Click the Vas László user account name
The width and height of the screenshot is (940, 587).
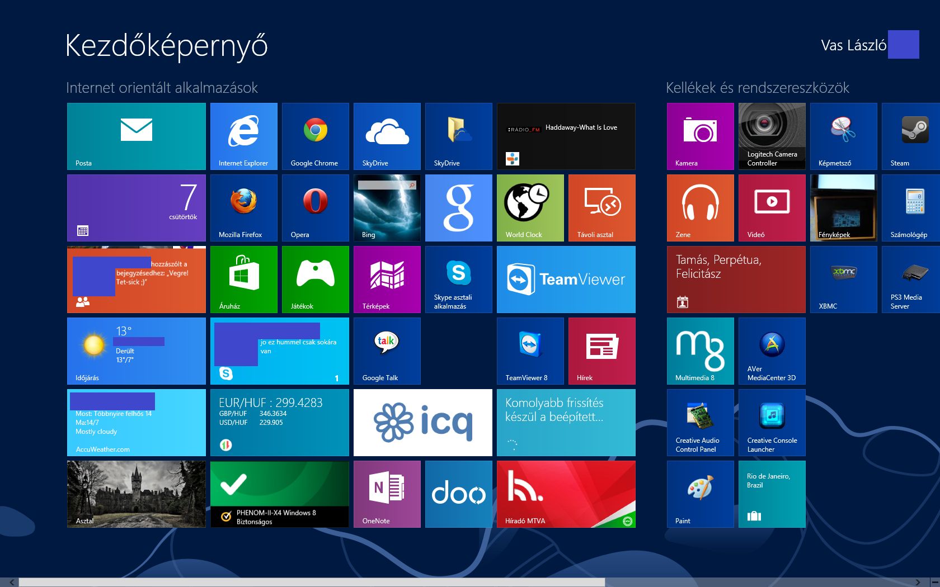tap(853, 45)
